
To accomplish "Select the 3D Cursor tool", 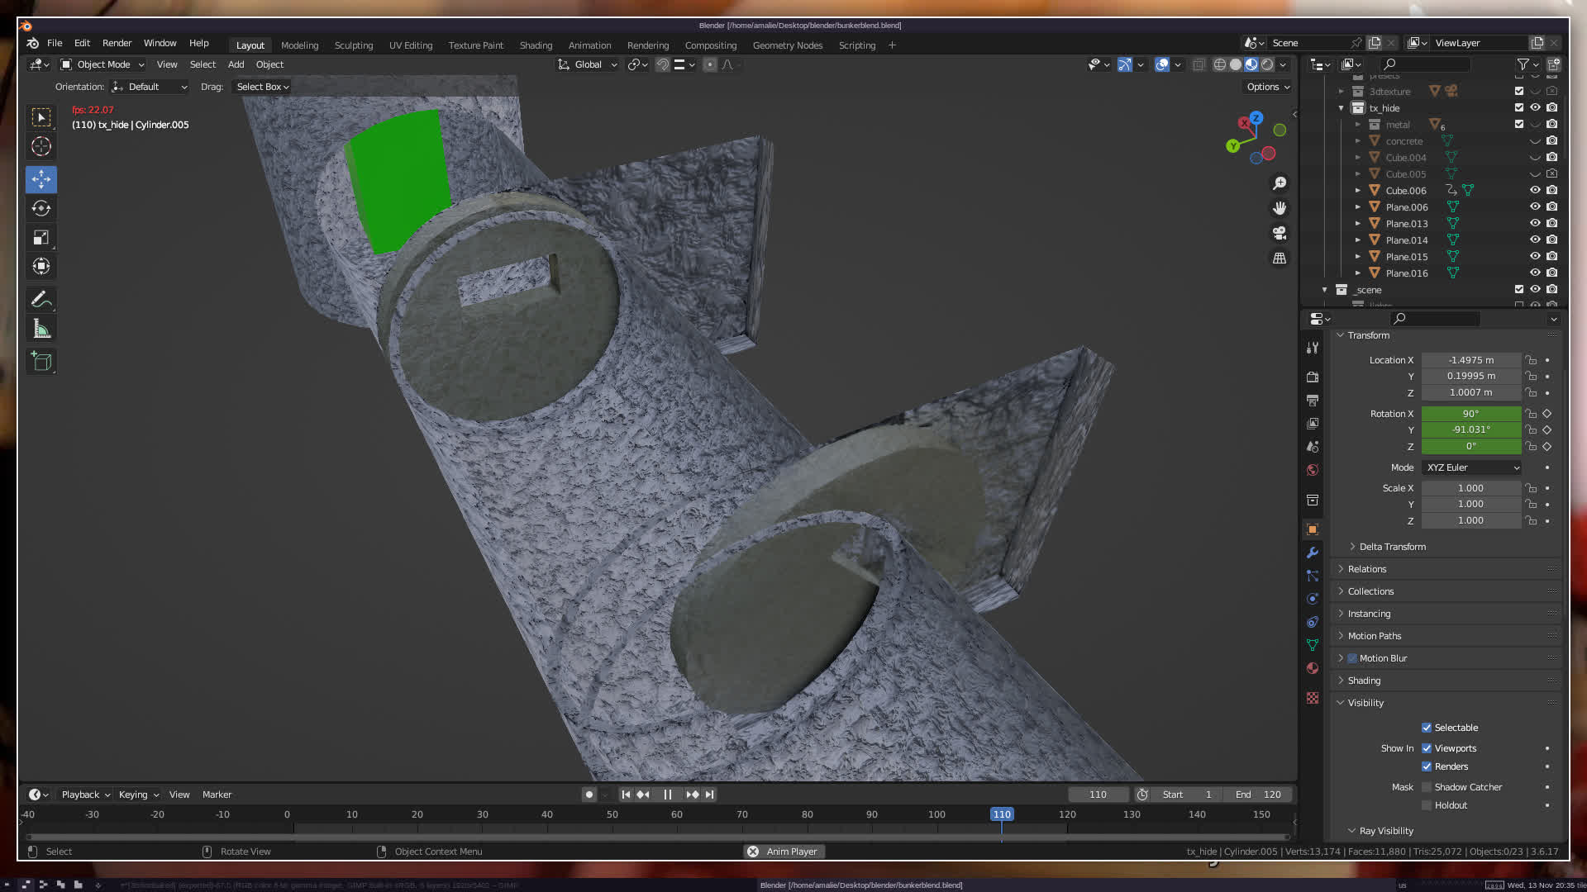I will coord(41,147).
